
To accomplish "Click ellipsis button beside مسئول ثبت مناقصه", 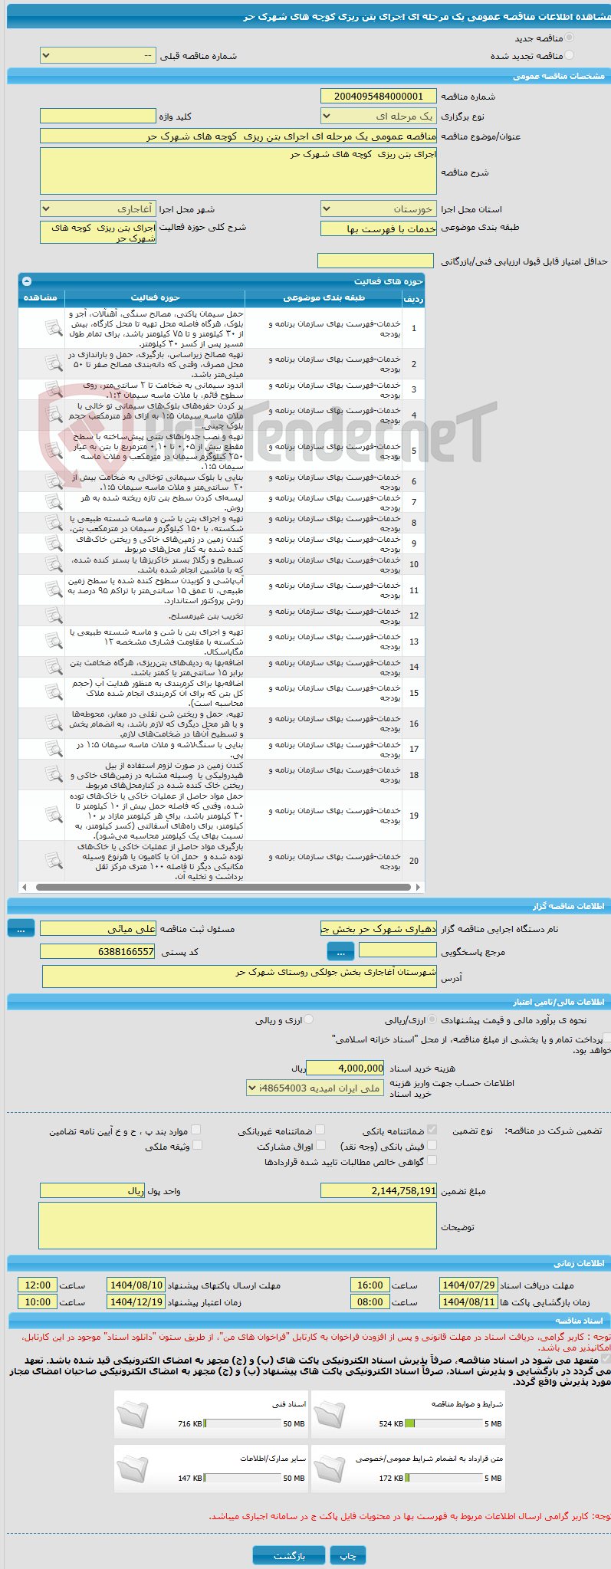I will click(x=21, y=928).
